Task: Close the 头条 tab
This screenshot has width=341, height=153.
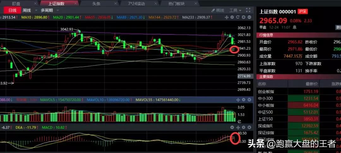Action: (x=116, y=3)
